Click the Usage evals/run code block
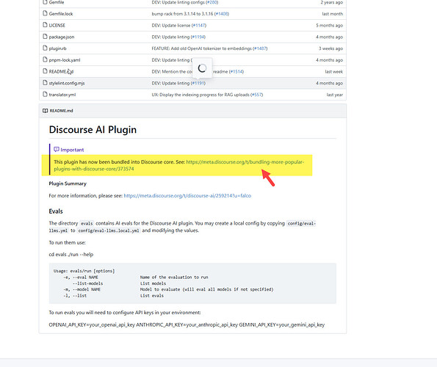This screenshot has width=437, height=367. click(192, 283)
